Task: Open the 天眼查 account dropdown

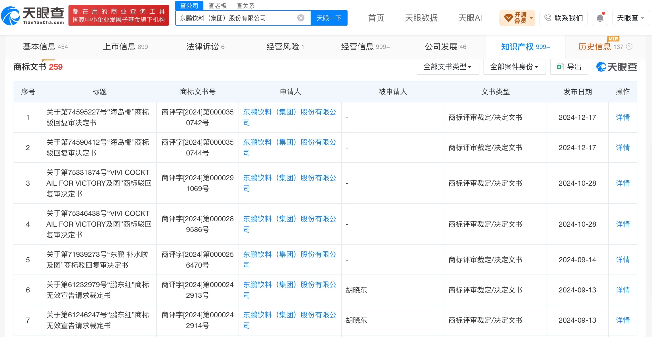Action: pos(631,18)
